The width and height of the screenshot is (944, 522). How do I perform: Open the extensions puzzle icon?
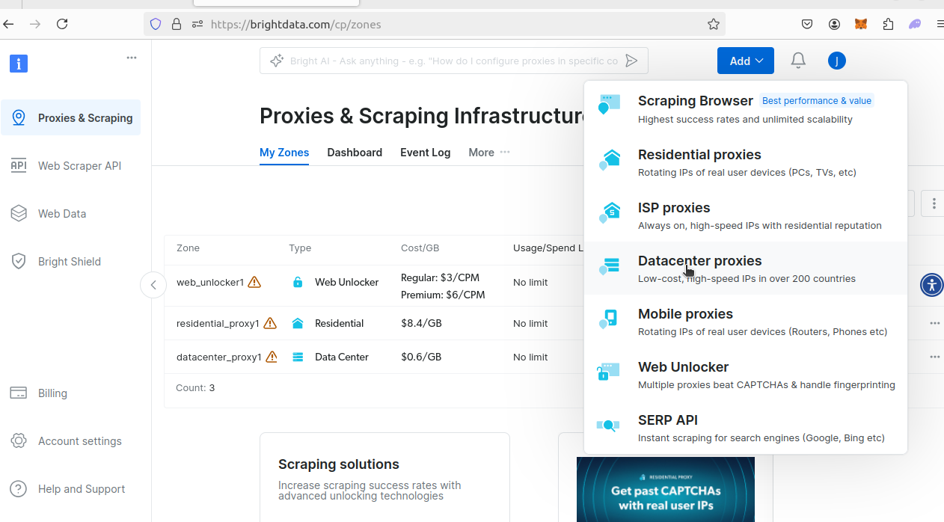[x=888, y=24]
